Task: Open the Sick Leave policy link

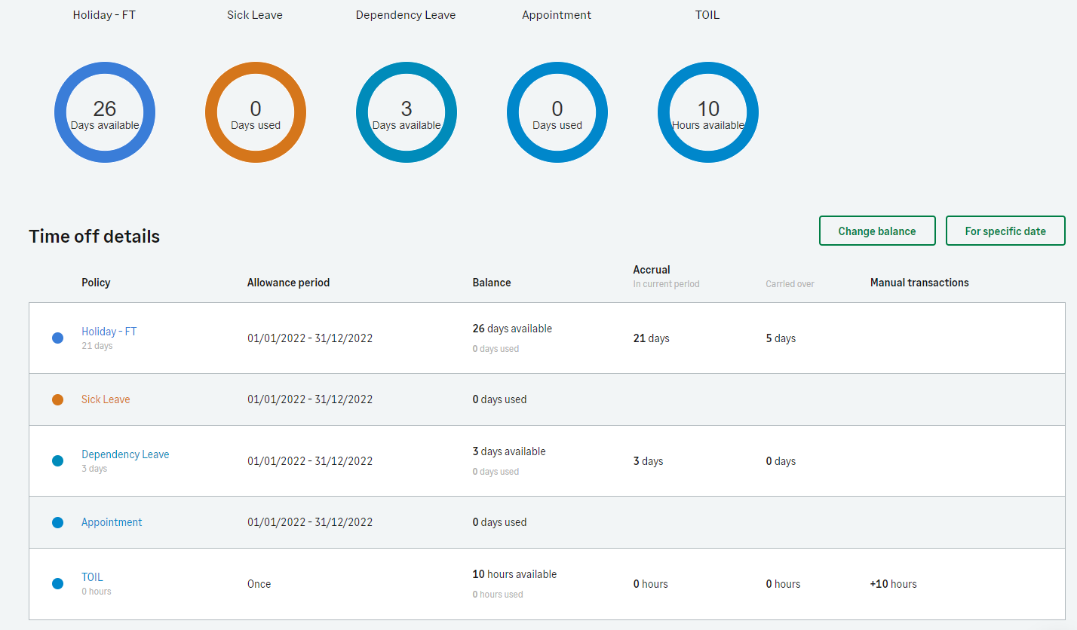Action: 106,399
